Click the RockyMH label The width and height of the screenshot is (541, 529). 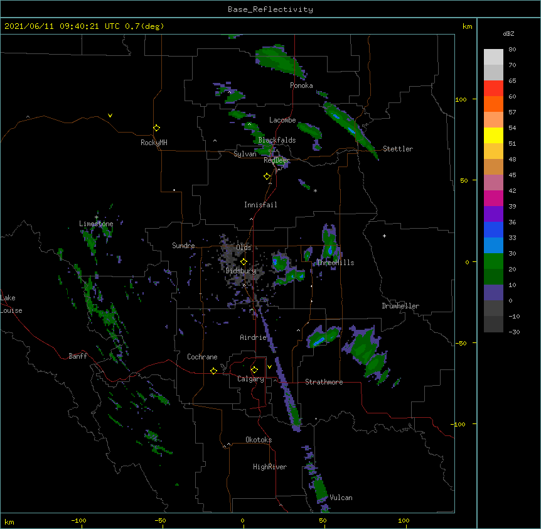point(154,143)
